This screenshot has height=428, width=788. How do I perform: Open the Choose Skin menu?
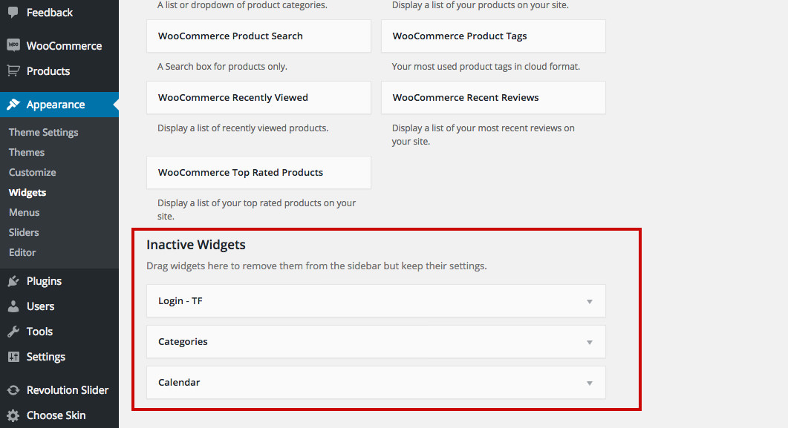(x=59, y=415)
